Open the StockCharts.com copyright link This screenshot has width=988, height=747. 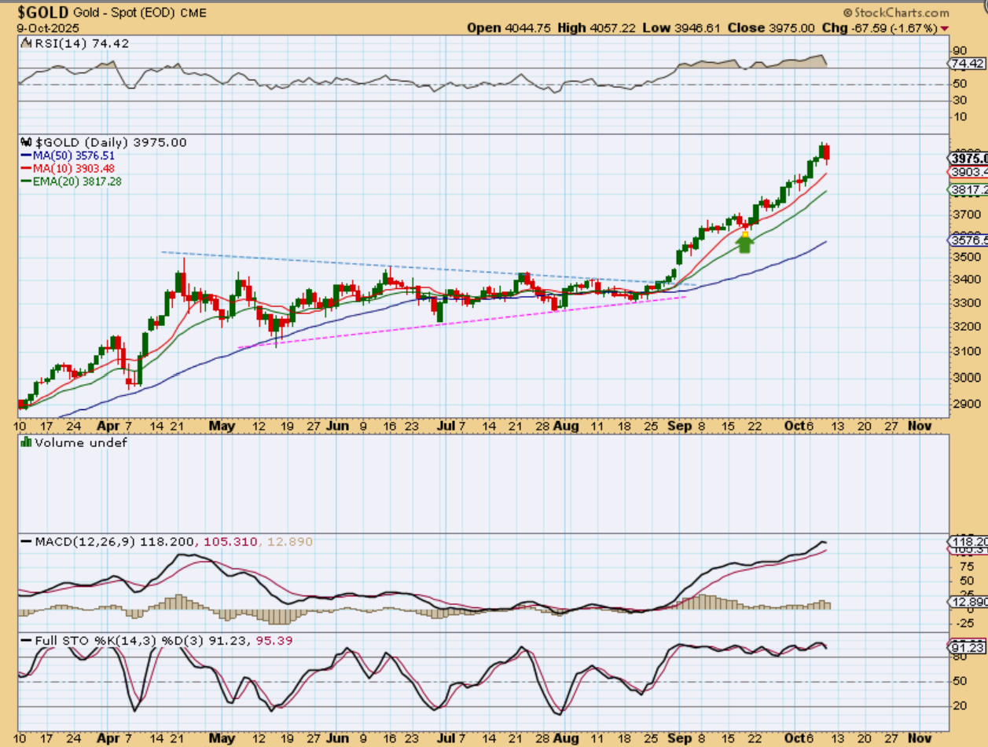tap(895, 13)
